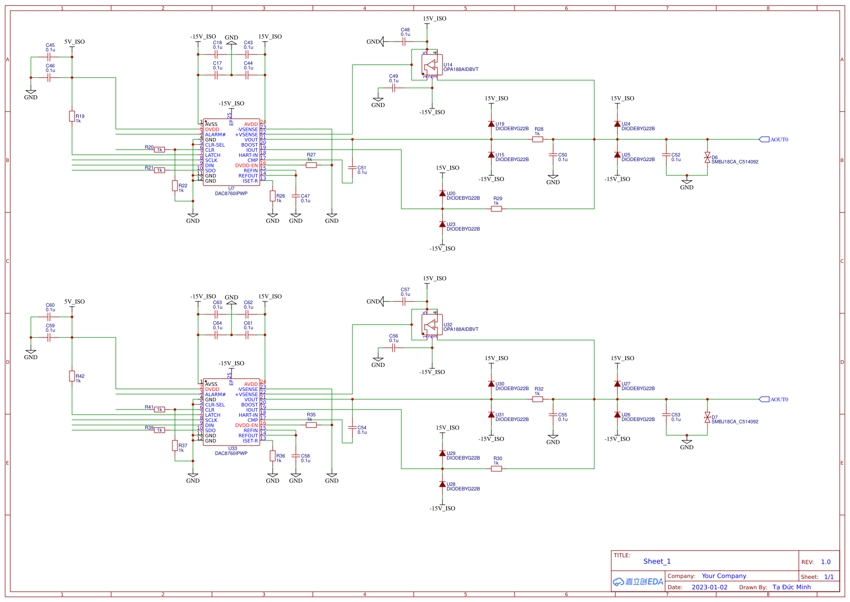Click the 嘉立创EDA logo in the title block
850x602 pixels.
click(638, 581)
